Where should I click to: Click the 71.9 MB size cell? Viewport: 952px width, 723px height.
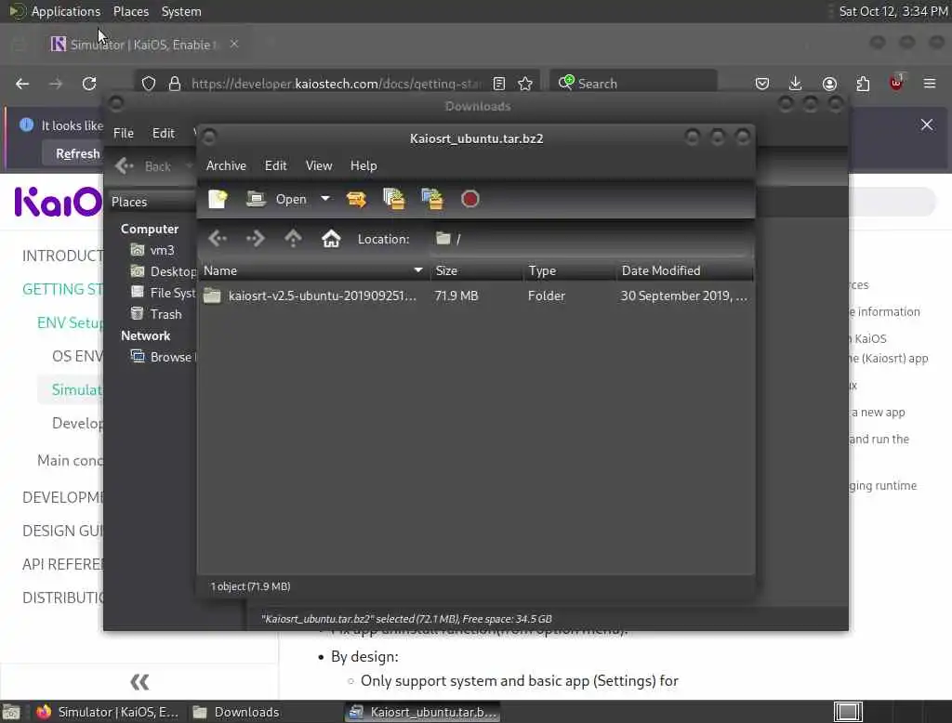coord(456,296)
